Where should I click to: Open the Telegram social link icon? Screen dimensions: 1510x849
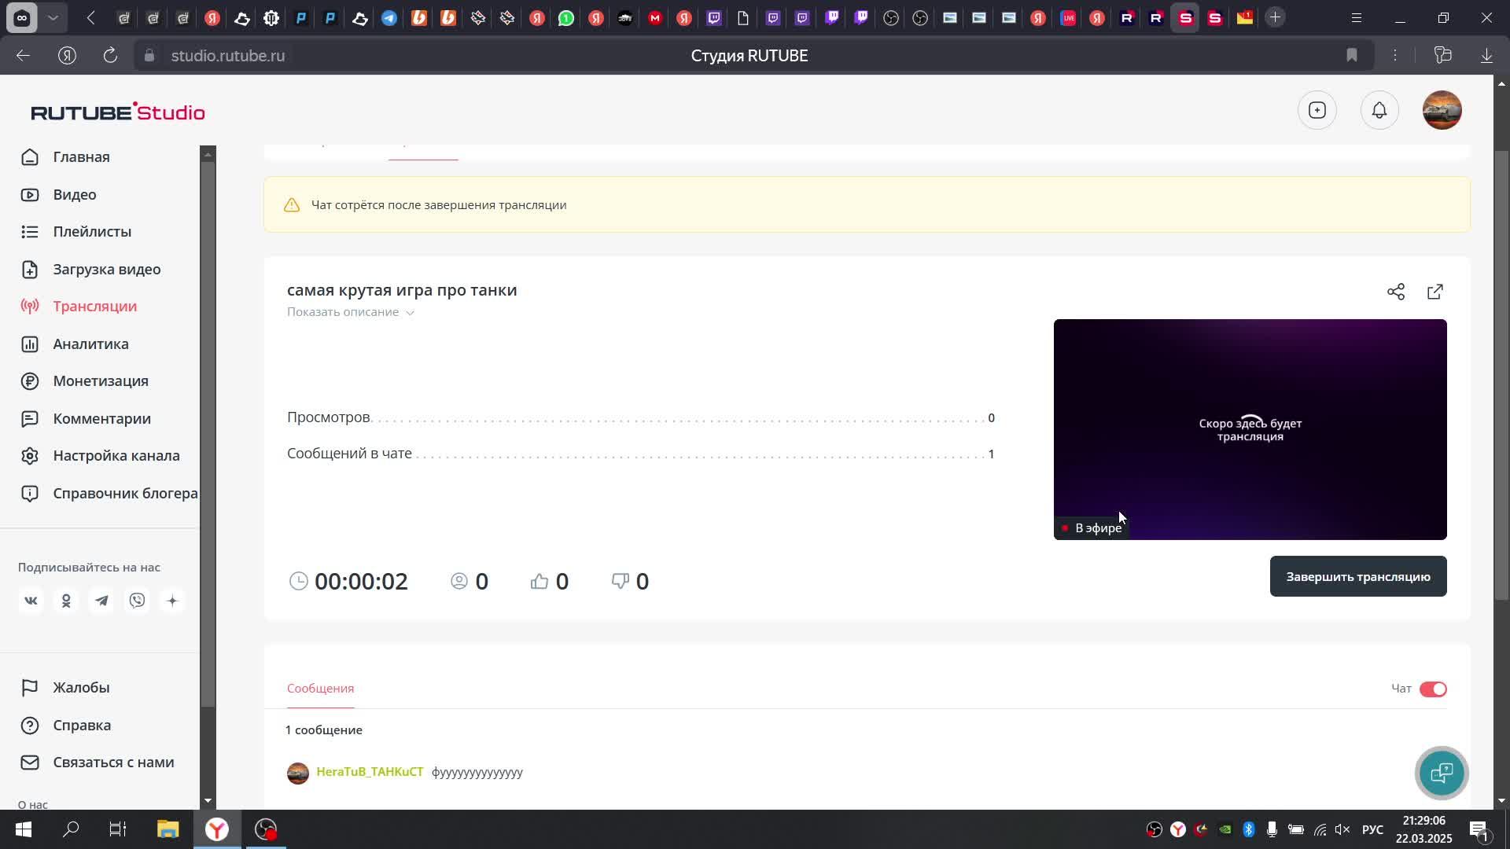tap(101, 601)
